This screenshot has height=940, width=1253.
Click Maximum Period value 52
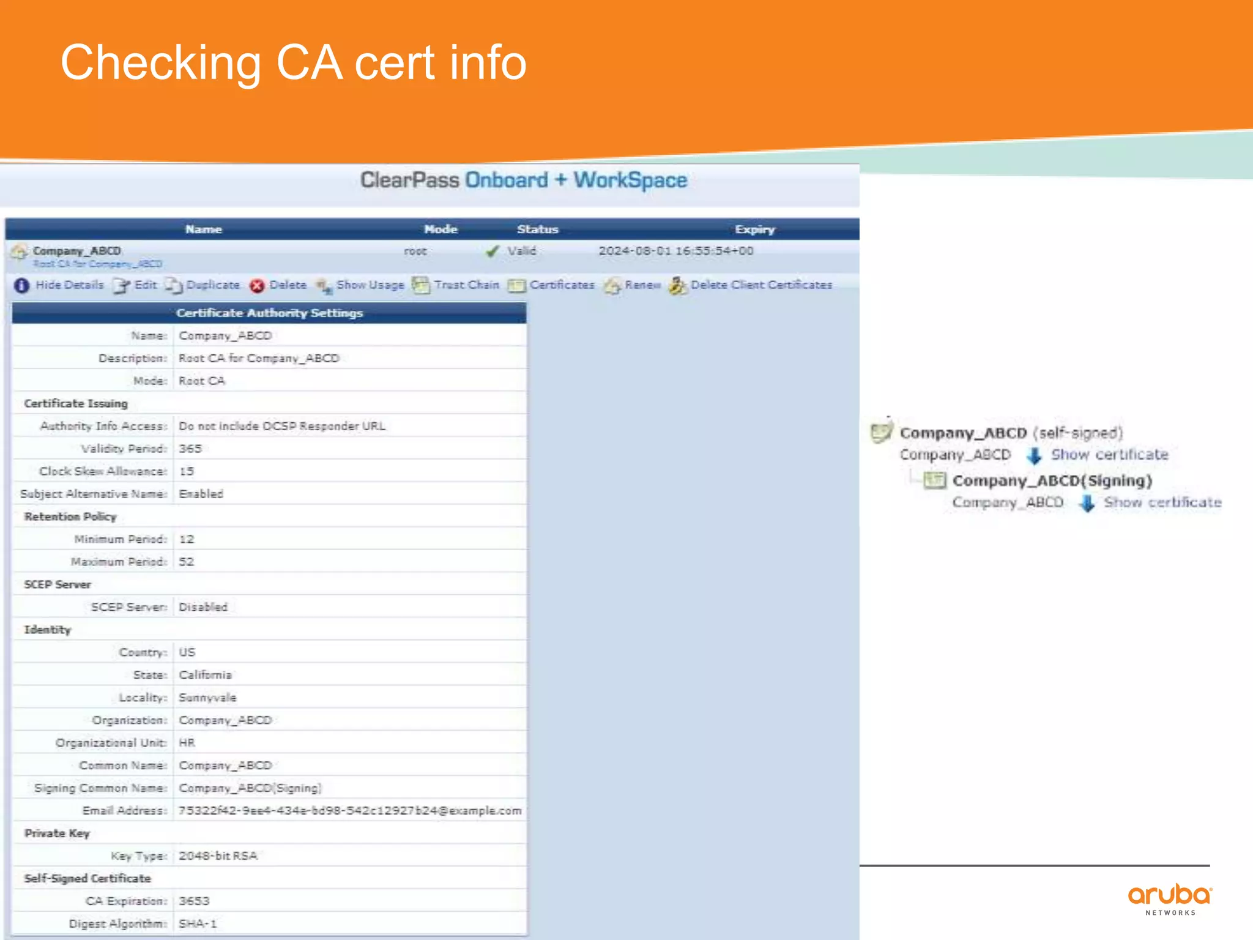point(186,562)
